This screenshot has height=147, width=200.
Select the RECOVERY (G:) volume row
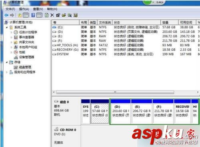coord(126,50)
